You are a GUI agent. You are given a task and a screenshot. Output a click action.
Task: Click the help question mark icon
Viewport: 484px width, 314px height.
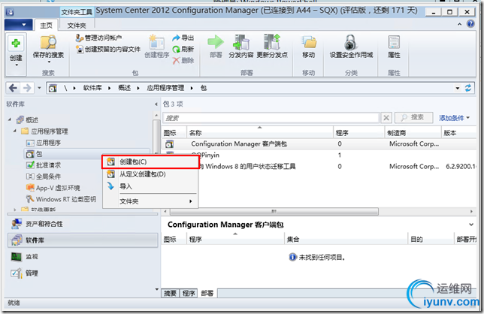(470, 24)
